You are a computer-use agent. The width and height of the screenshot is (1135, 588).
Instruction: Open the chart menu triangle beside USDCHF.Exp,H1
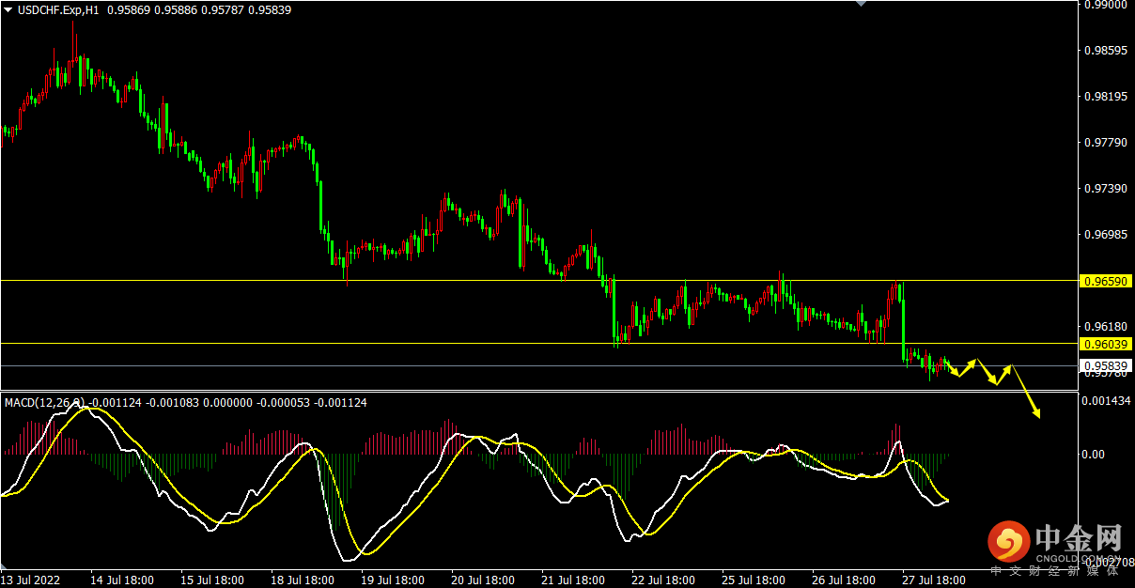click(8, 10)
